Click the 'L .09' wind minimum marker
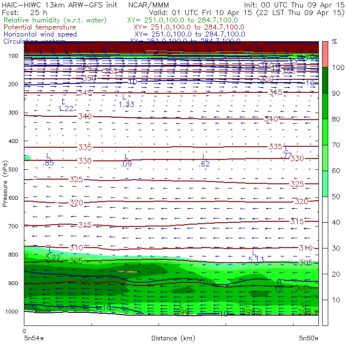 126,160
